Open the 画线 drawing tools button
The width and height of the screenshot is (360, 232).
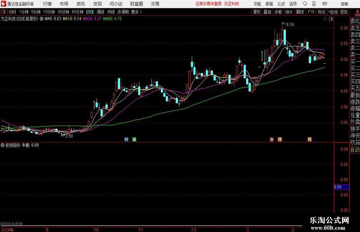[300, 12]
